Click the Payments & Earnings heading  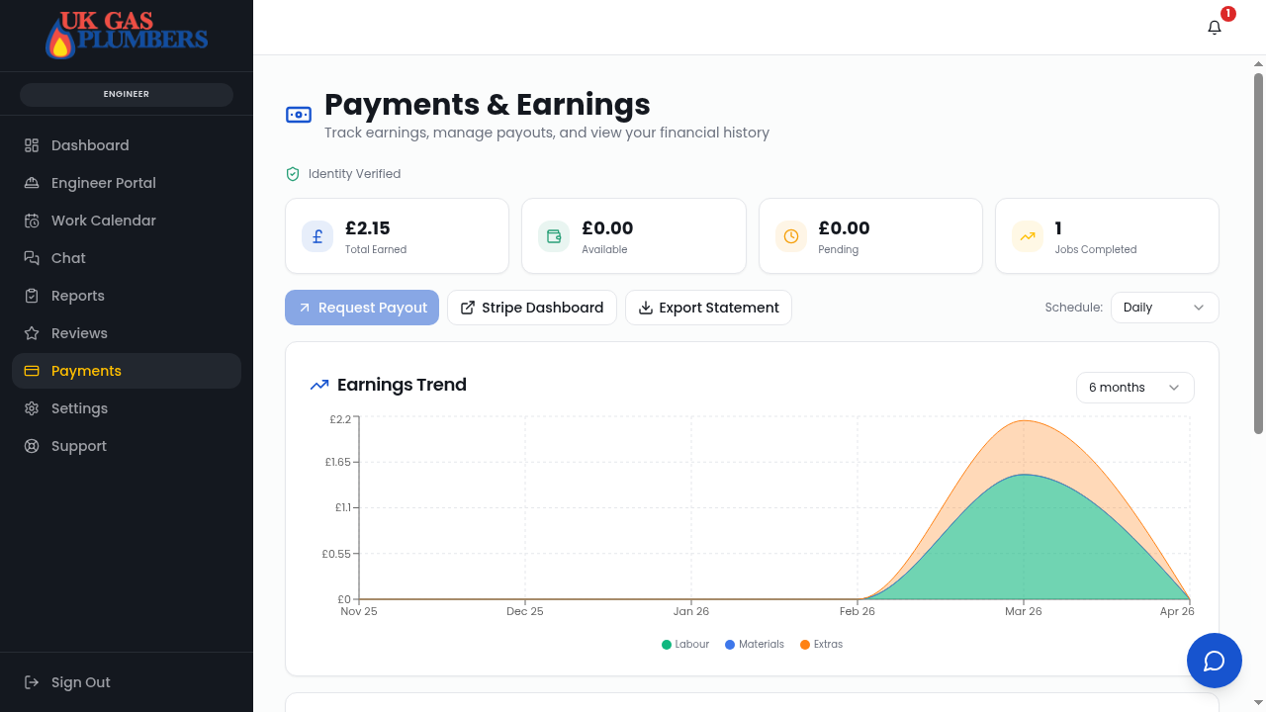[x=488, y=105]
